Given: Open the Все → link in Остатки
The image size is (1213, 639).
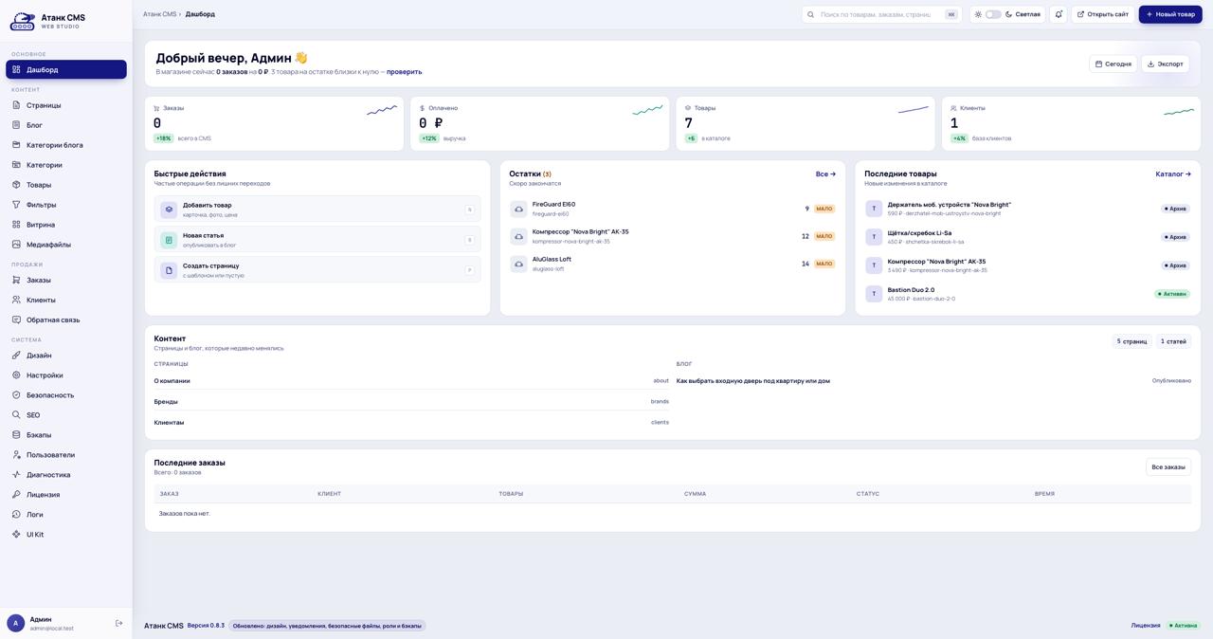Looking at the screenshot, I should [x=825, y=174].
